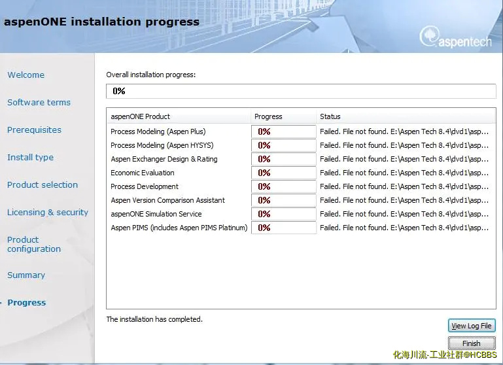
Task: Click failed status for Process Development
Action: pos(404,186)
